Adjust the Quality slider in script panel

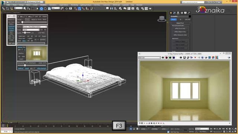pos(25,33)
